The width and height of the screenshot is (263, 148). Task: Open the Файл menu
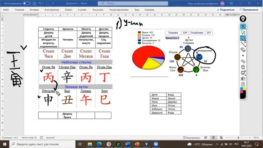(6, 10)
